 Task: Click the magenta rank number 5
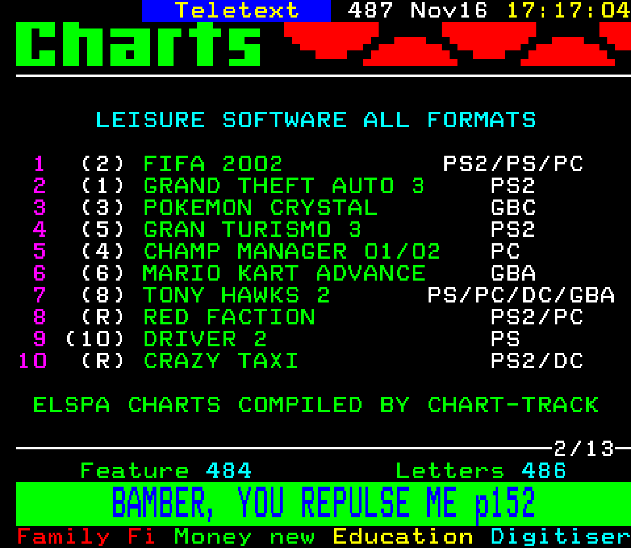coord(39,252)
